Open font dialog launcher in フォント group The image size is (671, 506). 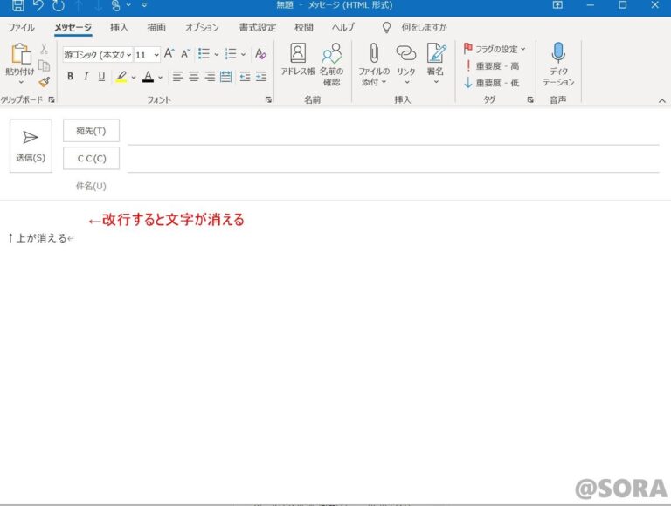(x=268, y=99)
